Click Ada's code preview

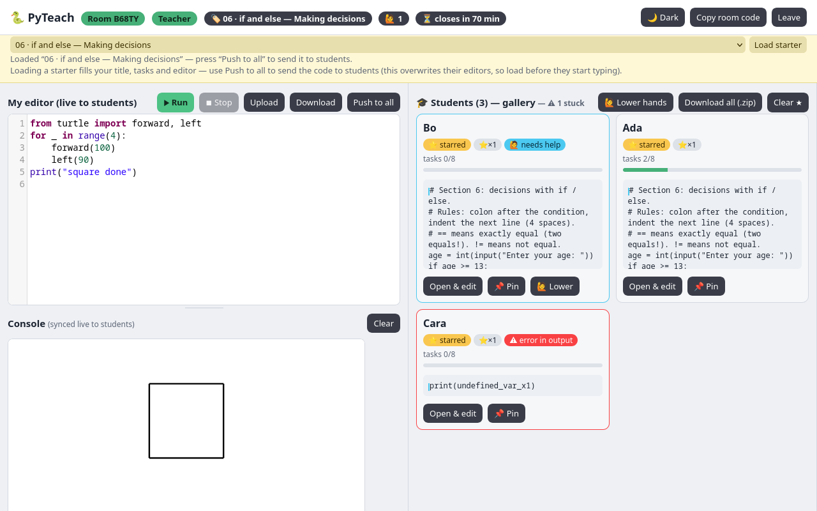pos(712,224)
